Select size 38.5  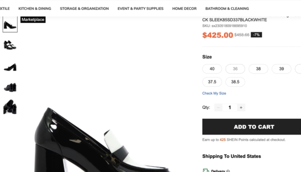[x=235, y=82]
